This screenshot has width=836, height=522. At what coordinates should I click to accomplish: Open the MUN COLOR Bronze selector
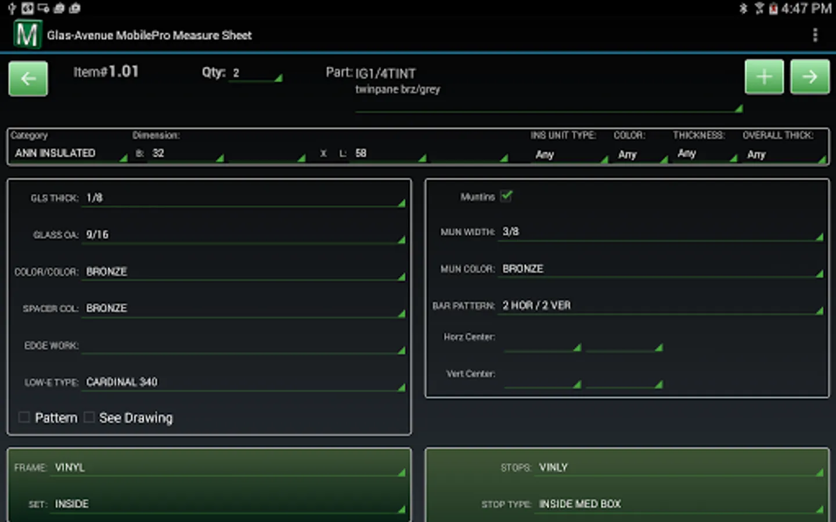coord(661,269)
